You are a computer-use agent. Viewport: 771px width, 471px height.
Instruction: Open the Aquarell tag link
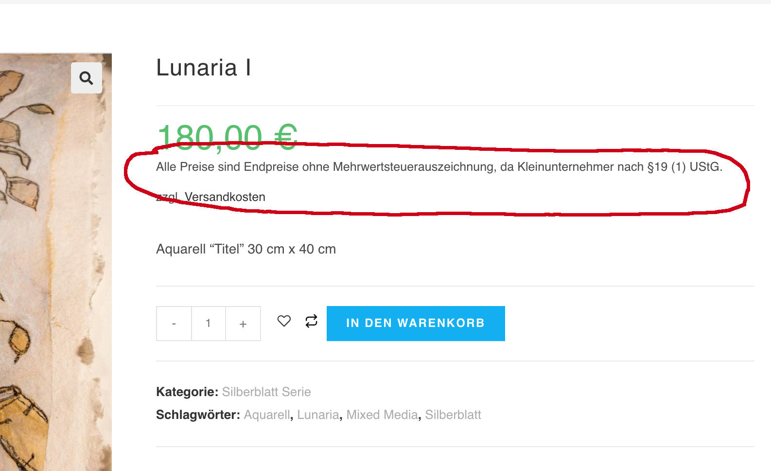[267, 415]
